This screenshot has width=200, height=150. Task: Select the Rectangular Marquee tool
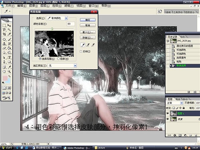(x=4, y=25)
